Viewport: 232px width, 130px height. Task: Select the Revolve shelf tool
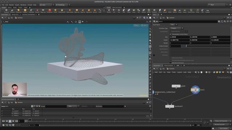click(x=109, y=10)
